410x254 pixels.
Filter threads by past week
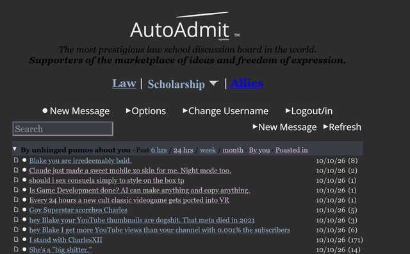[208, 150]
